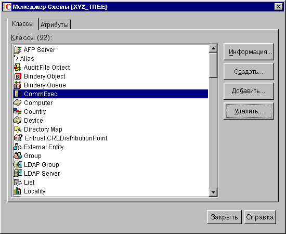Select the AFP Server row

pos(111,50)
